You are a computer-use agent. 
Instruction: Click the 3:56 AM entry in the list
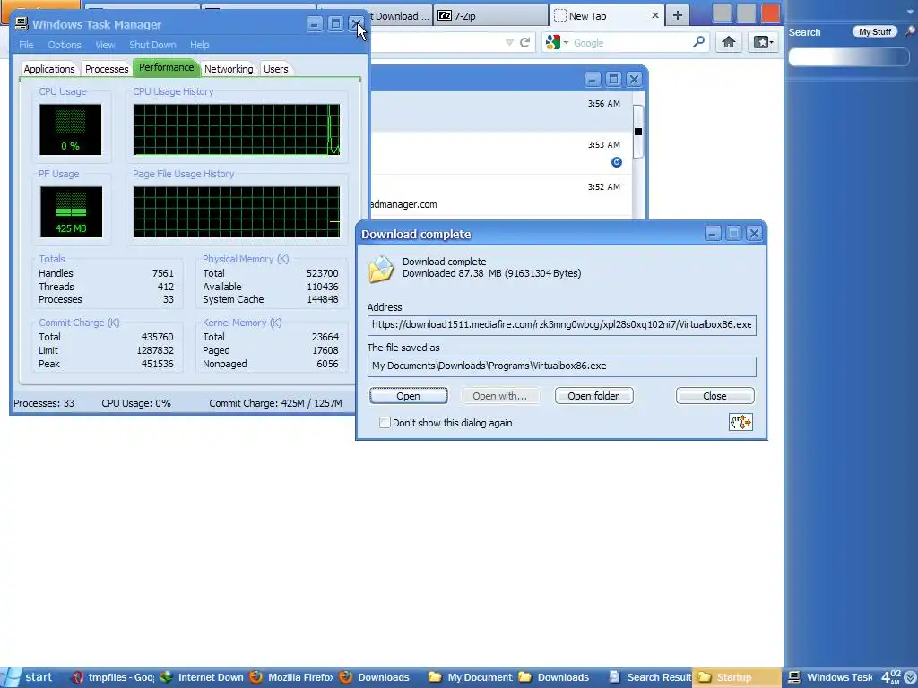point(502,112)
